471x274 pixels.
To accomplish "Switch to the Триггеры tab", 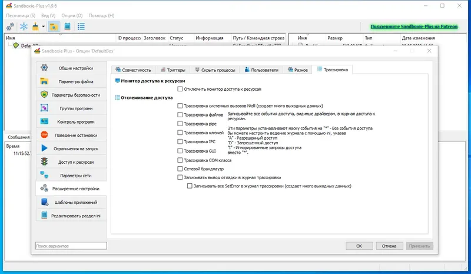I will [x=173, y=70].
